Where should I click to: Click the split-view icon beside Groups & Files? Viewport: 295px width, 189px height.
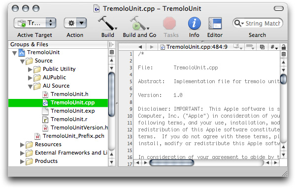111,45
